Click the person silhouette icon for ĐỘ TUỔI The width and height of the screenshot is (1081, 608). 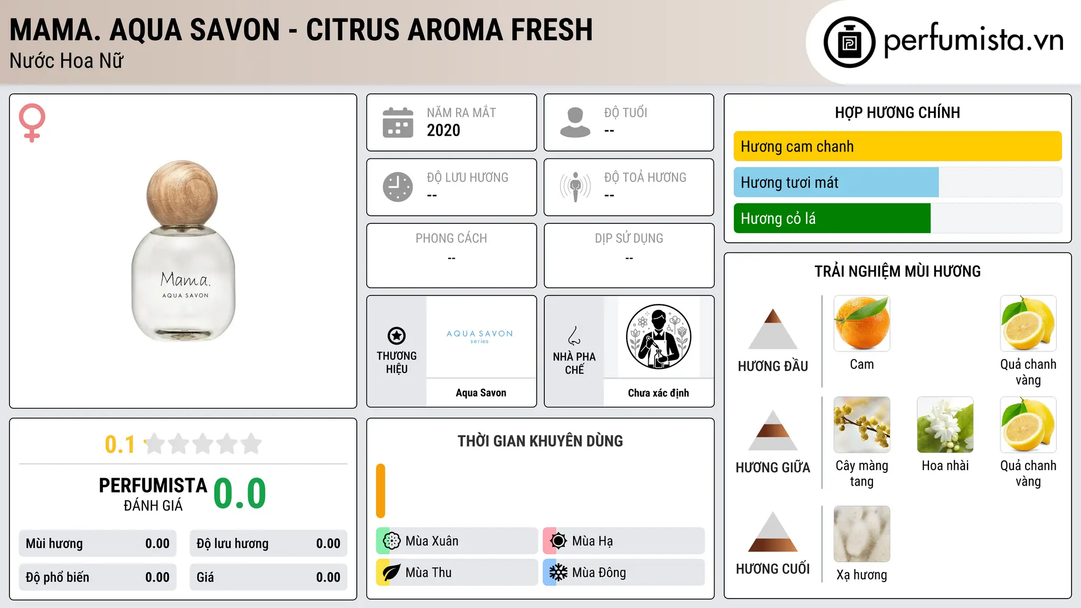(575, 122)
